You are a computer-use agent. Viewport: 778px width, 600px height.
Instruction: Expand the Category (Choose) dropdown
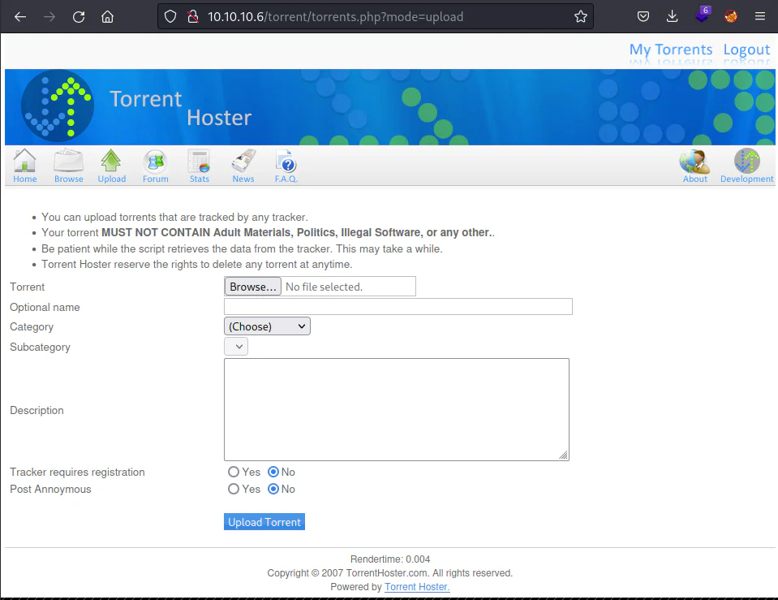point(267,326)
